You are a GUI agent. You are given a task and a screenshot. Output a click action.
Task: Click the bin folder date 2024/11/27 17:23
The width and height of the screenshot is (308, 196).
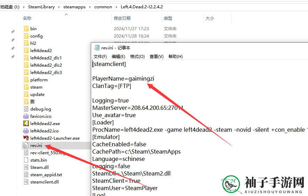tap(132, 28)
